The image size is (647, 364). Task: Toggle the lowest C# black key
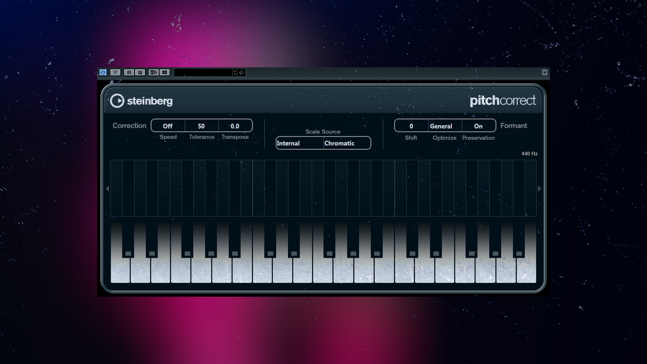click(128, 240)
